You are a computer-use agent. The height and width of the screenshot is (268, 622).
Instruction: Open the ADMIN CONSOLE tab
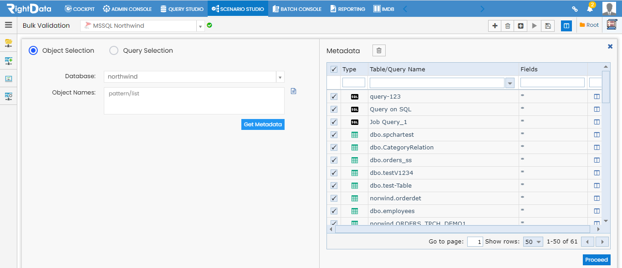pyautogui.click(x=127, y=9)
